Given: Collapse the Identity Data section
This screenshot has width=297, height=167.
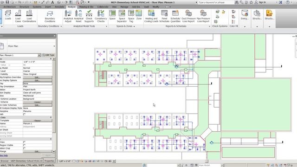Looking at the screenshot, I should [x=51, y=117].
